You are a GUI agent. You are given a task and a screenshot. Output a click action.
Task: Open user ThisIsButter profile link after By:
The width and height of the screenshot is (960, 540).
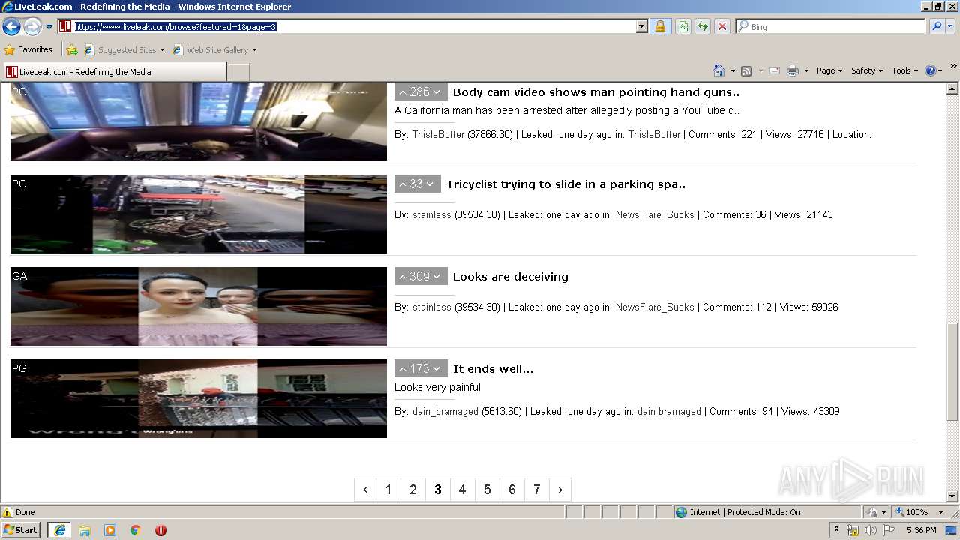point(438,135)
